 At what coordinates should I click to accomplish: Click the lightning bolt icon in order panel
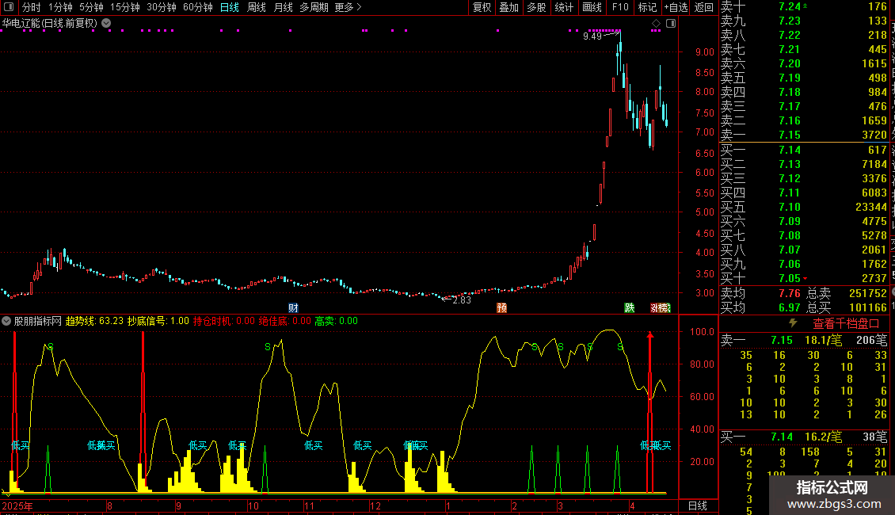793,323
